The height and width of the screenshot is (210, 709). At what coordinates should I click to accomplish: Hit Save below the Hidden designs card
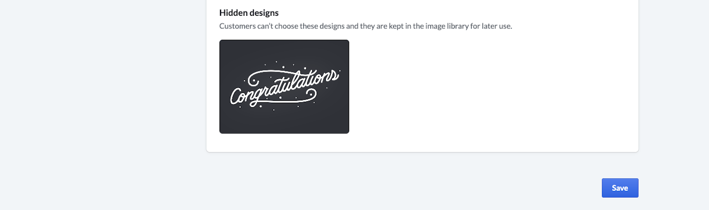tap(620, 188)
